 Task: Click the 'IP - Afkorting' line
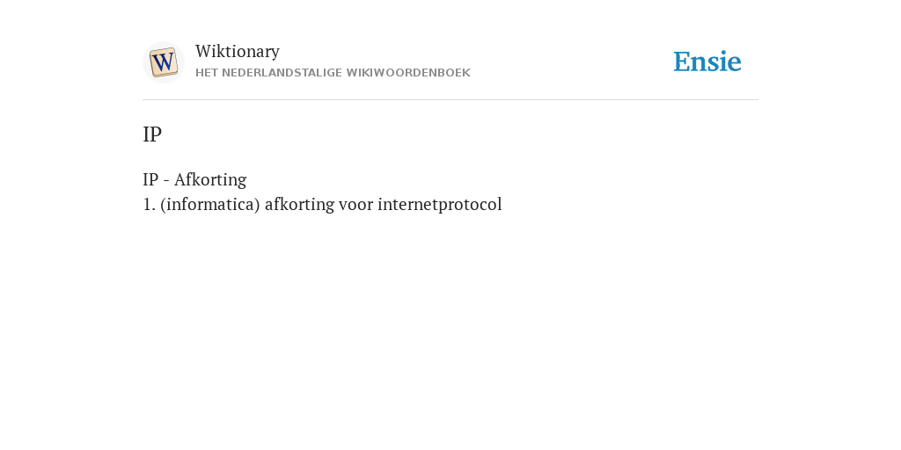(x=194, y=179)
